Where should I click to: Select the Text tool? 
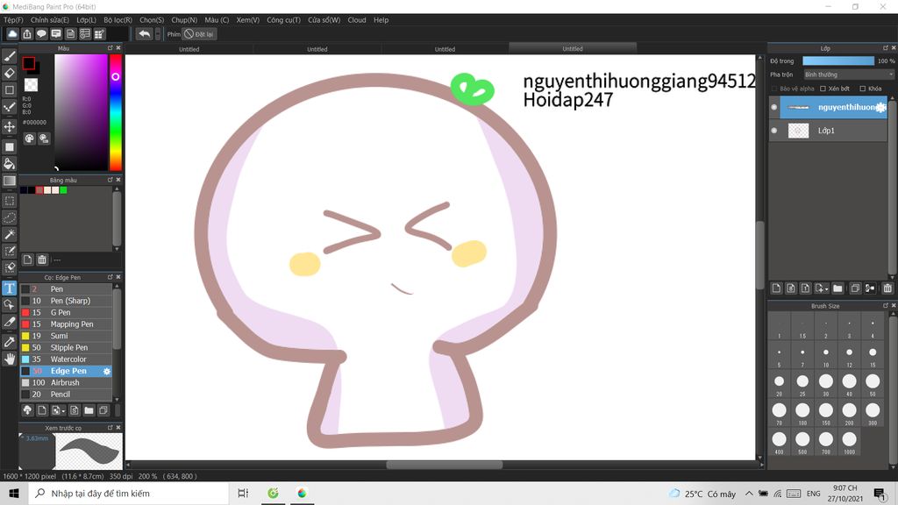tap(9, 288)
